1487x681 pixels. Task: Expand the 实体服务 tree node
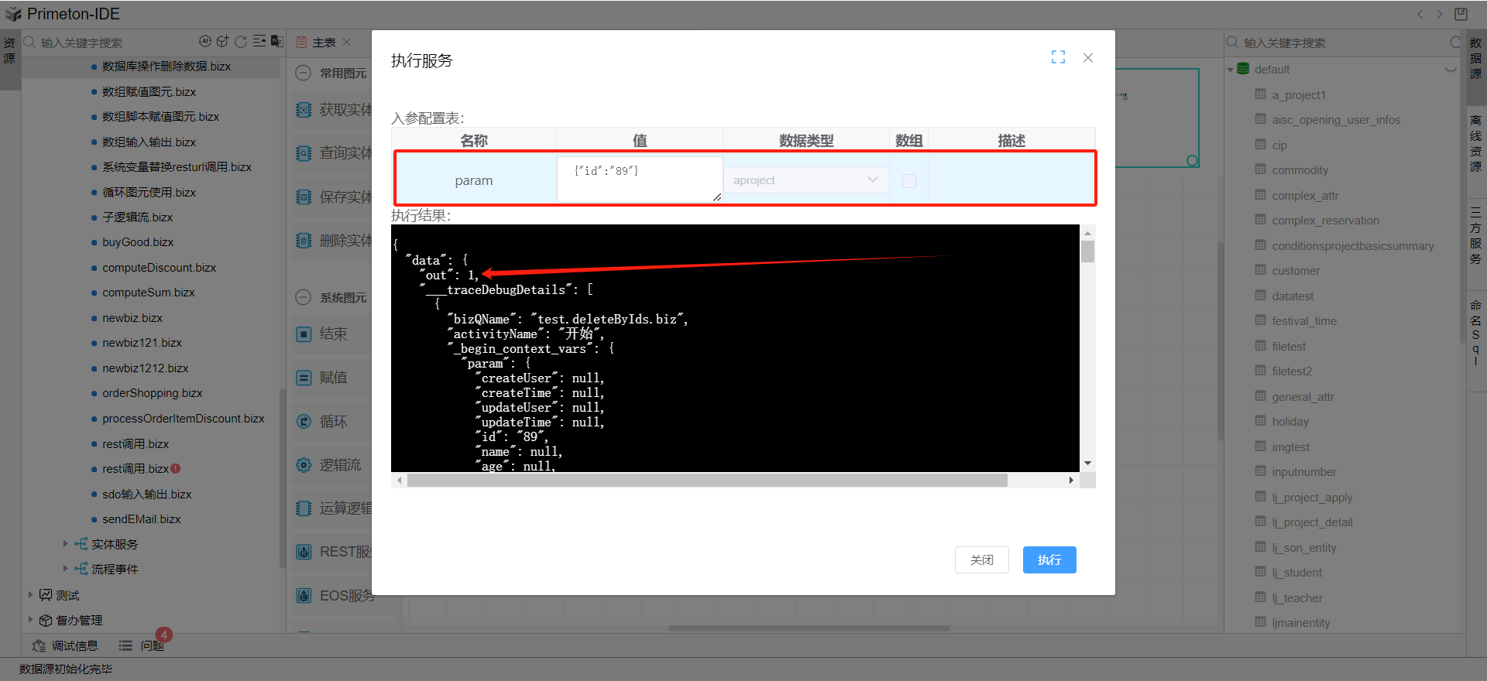pos(65,544)
